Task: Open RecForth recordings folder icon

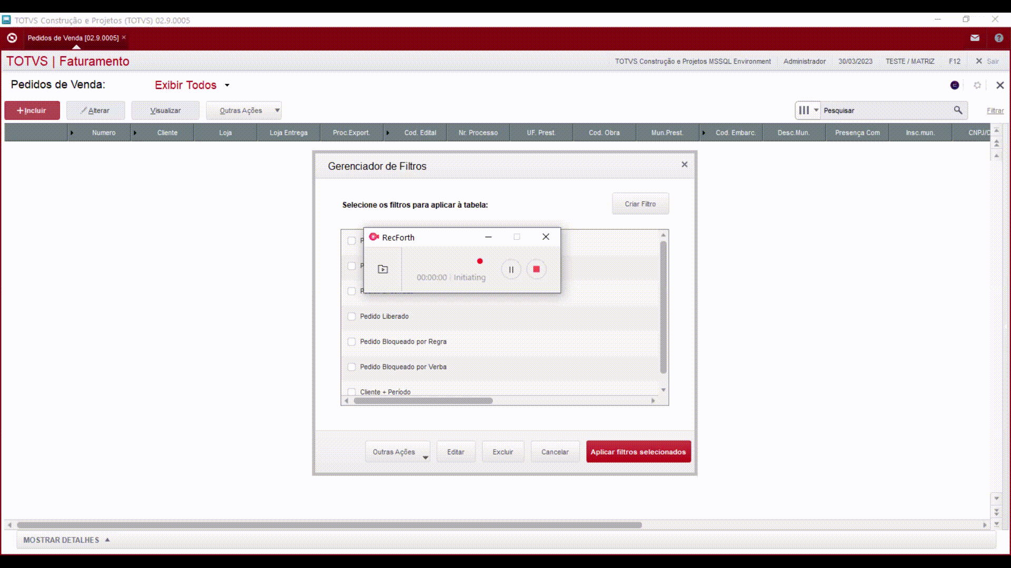Action: [x=383, y=269]
